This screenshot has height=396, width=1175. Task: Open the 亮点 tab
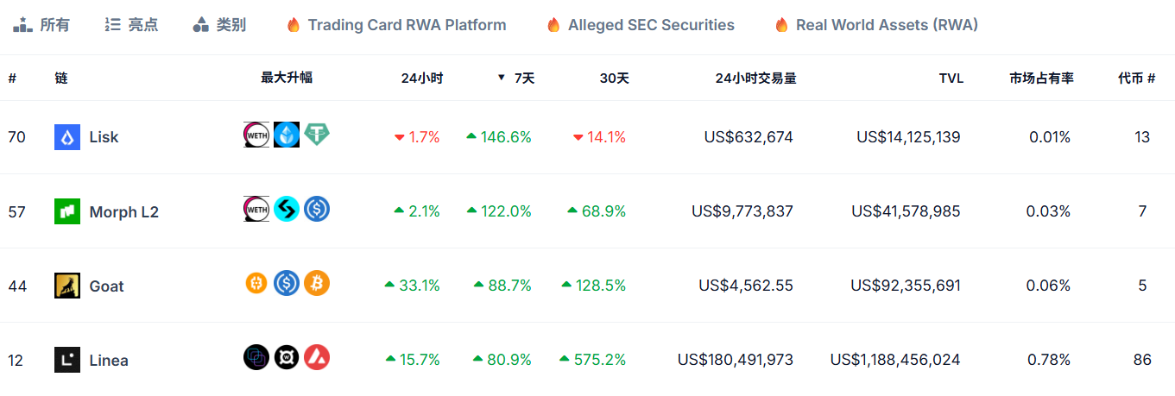[130, 25]
